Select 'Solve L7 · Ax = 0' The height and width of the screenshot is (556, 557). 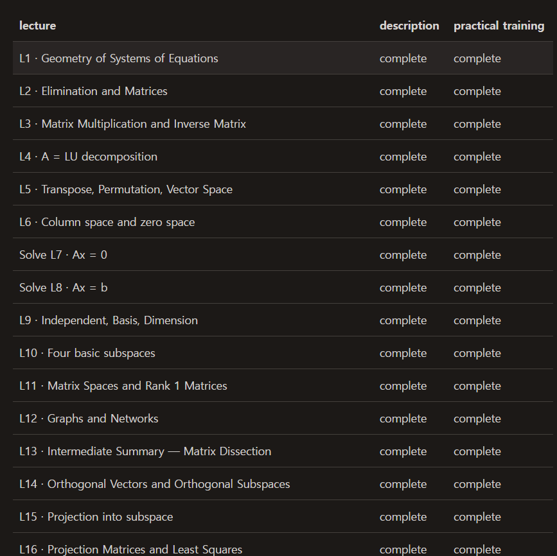tap(63, 255)
